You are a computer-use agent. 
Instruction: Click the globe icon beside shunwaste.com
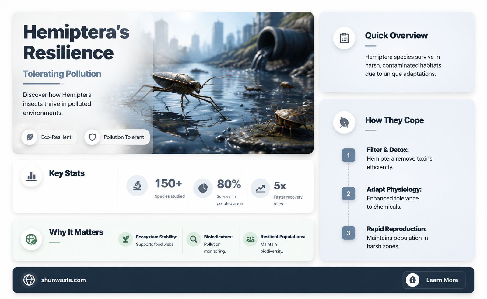click(x=29, y=280)
